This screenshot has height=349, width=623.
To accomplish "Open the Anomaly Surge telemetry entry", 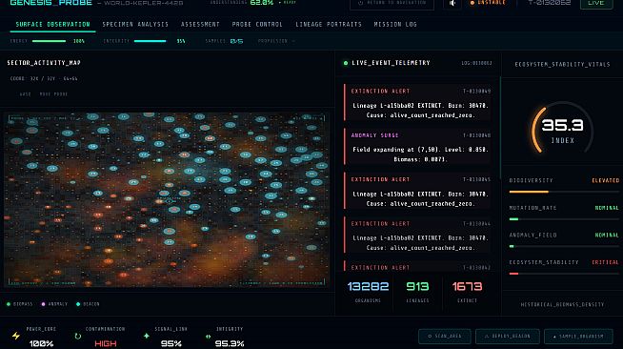I will 417,147.
